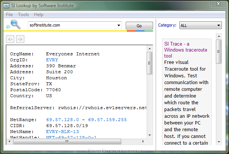The height and width of the screenshot is (154, 229).
Task: Close the SI Lookup window
Action: click(x=218, y=4)
